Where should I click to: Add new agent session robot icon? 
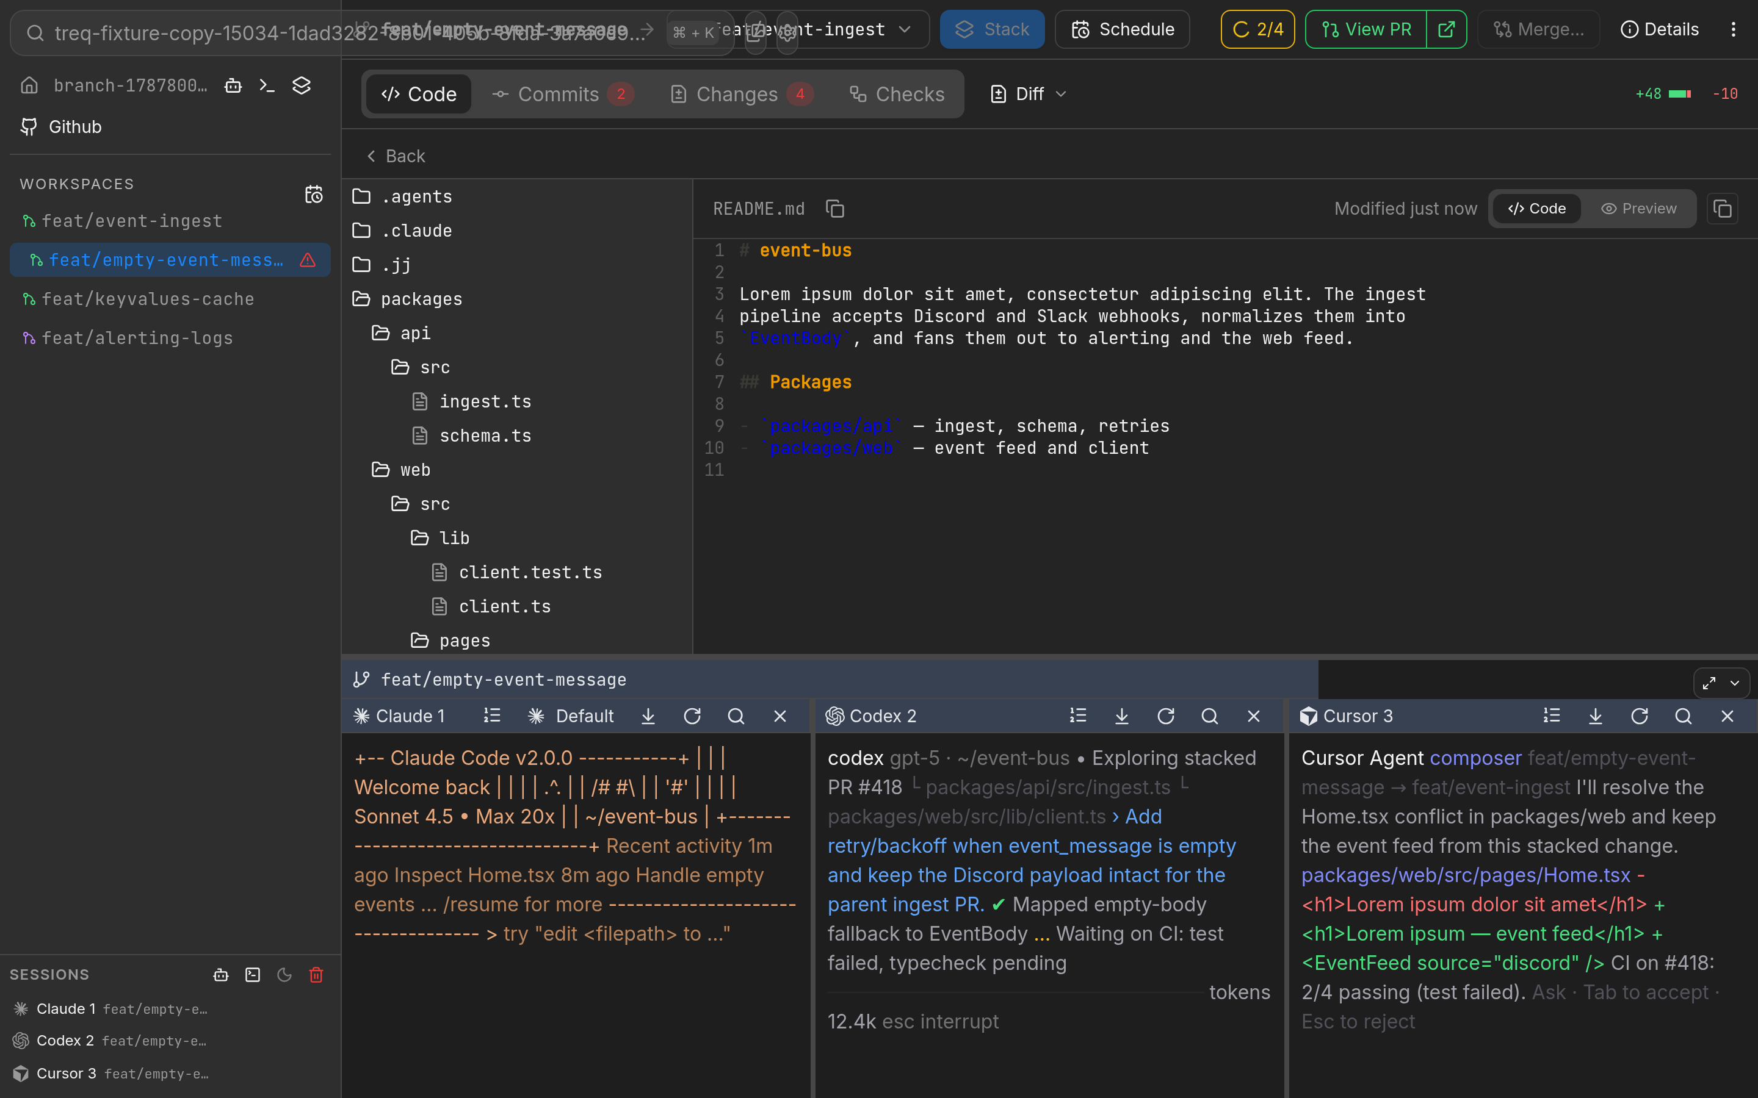coord(221,975)
